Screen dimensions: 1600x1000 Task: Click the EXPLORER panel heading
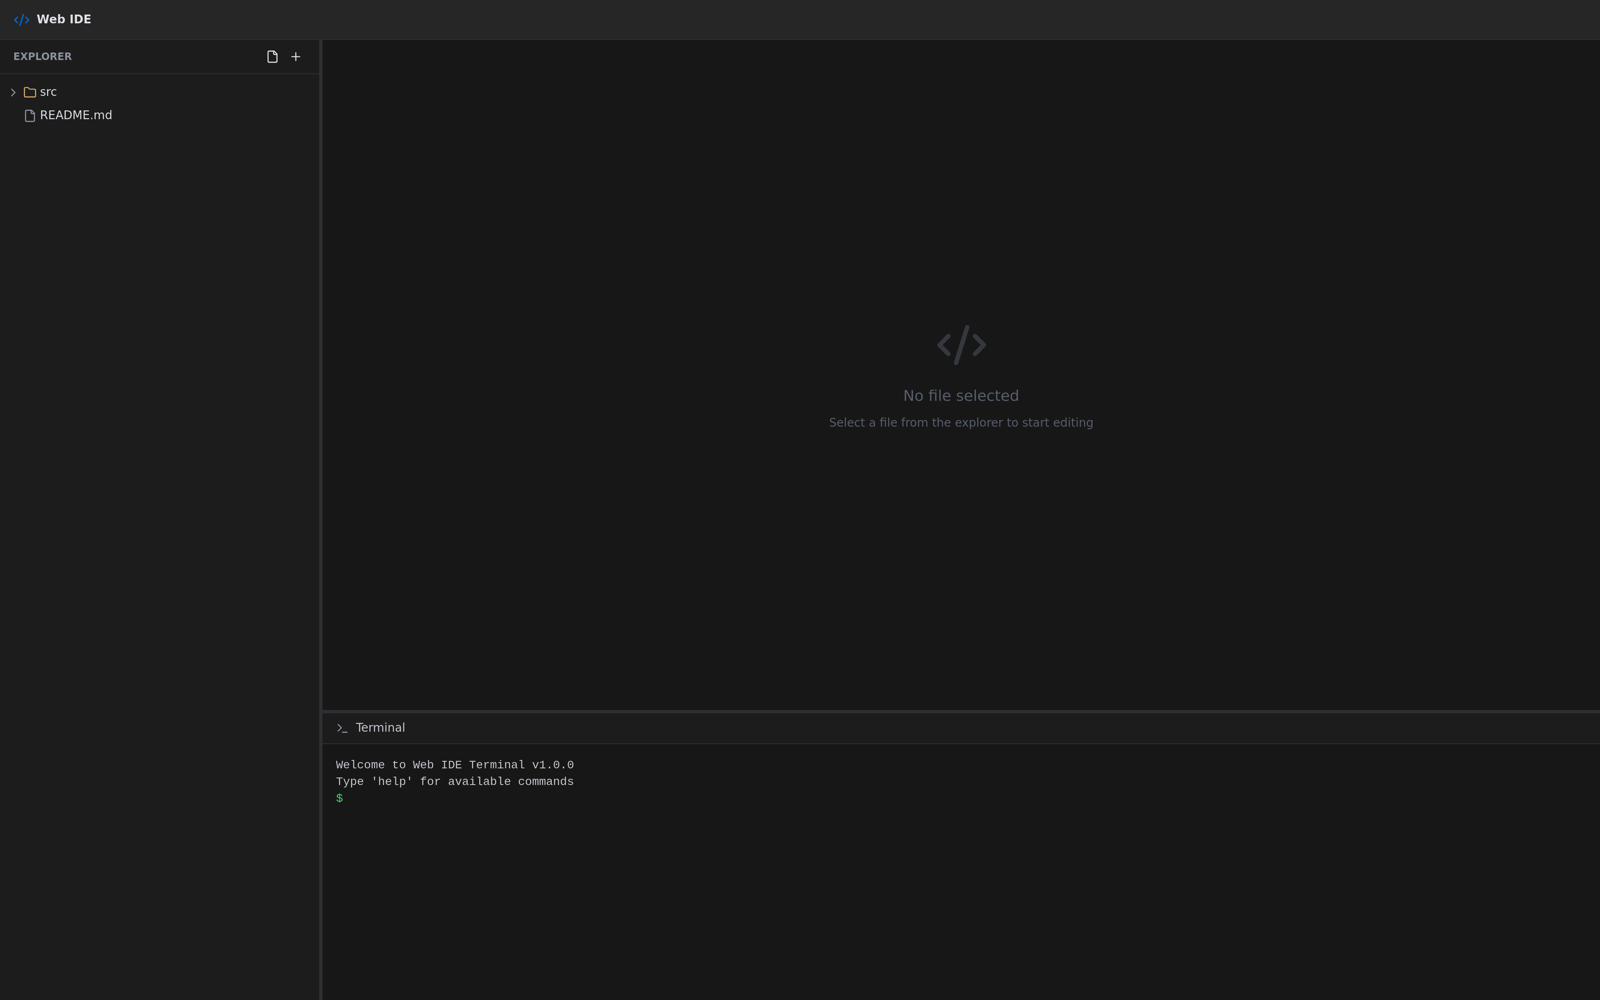point(42,57)
